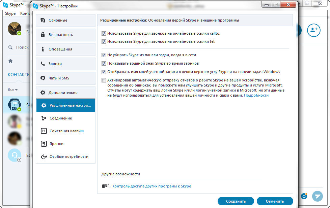Open the Соединение connection settings

tap(66, 118)
